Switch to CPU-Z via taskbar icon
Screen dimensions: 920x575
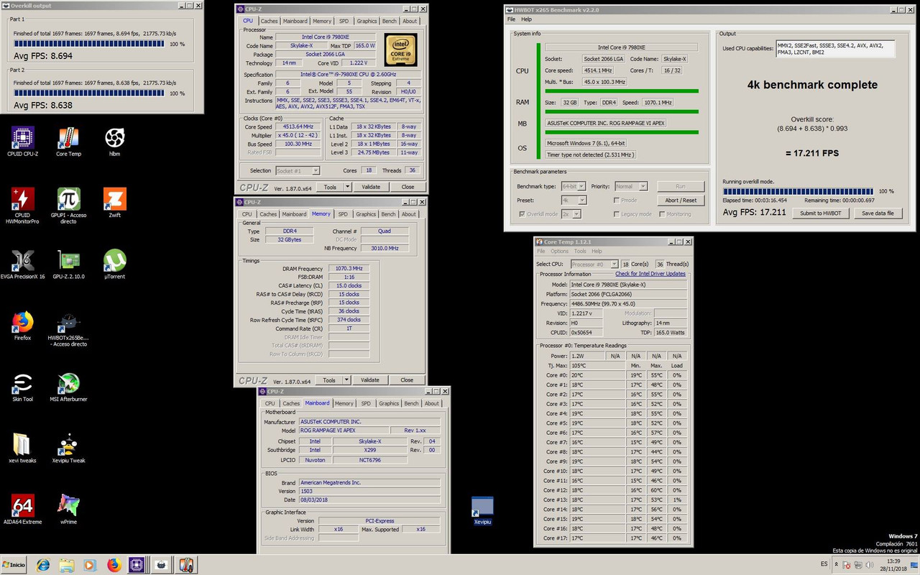(x=137, y=565)
